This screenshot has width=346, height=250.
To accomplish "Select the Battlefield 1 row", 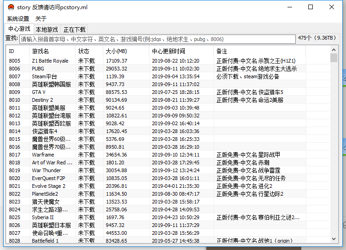I will tap(168, 240).
